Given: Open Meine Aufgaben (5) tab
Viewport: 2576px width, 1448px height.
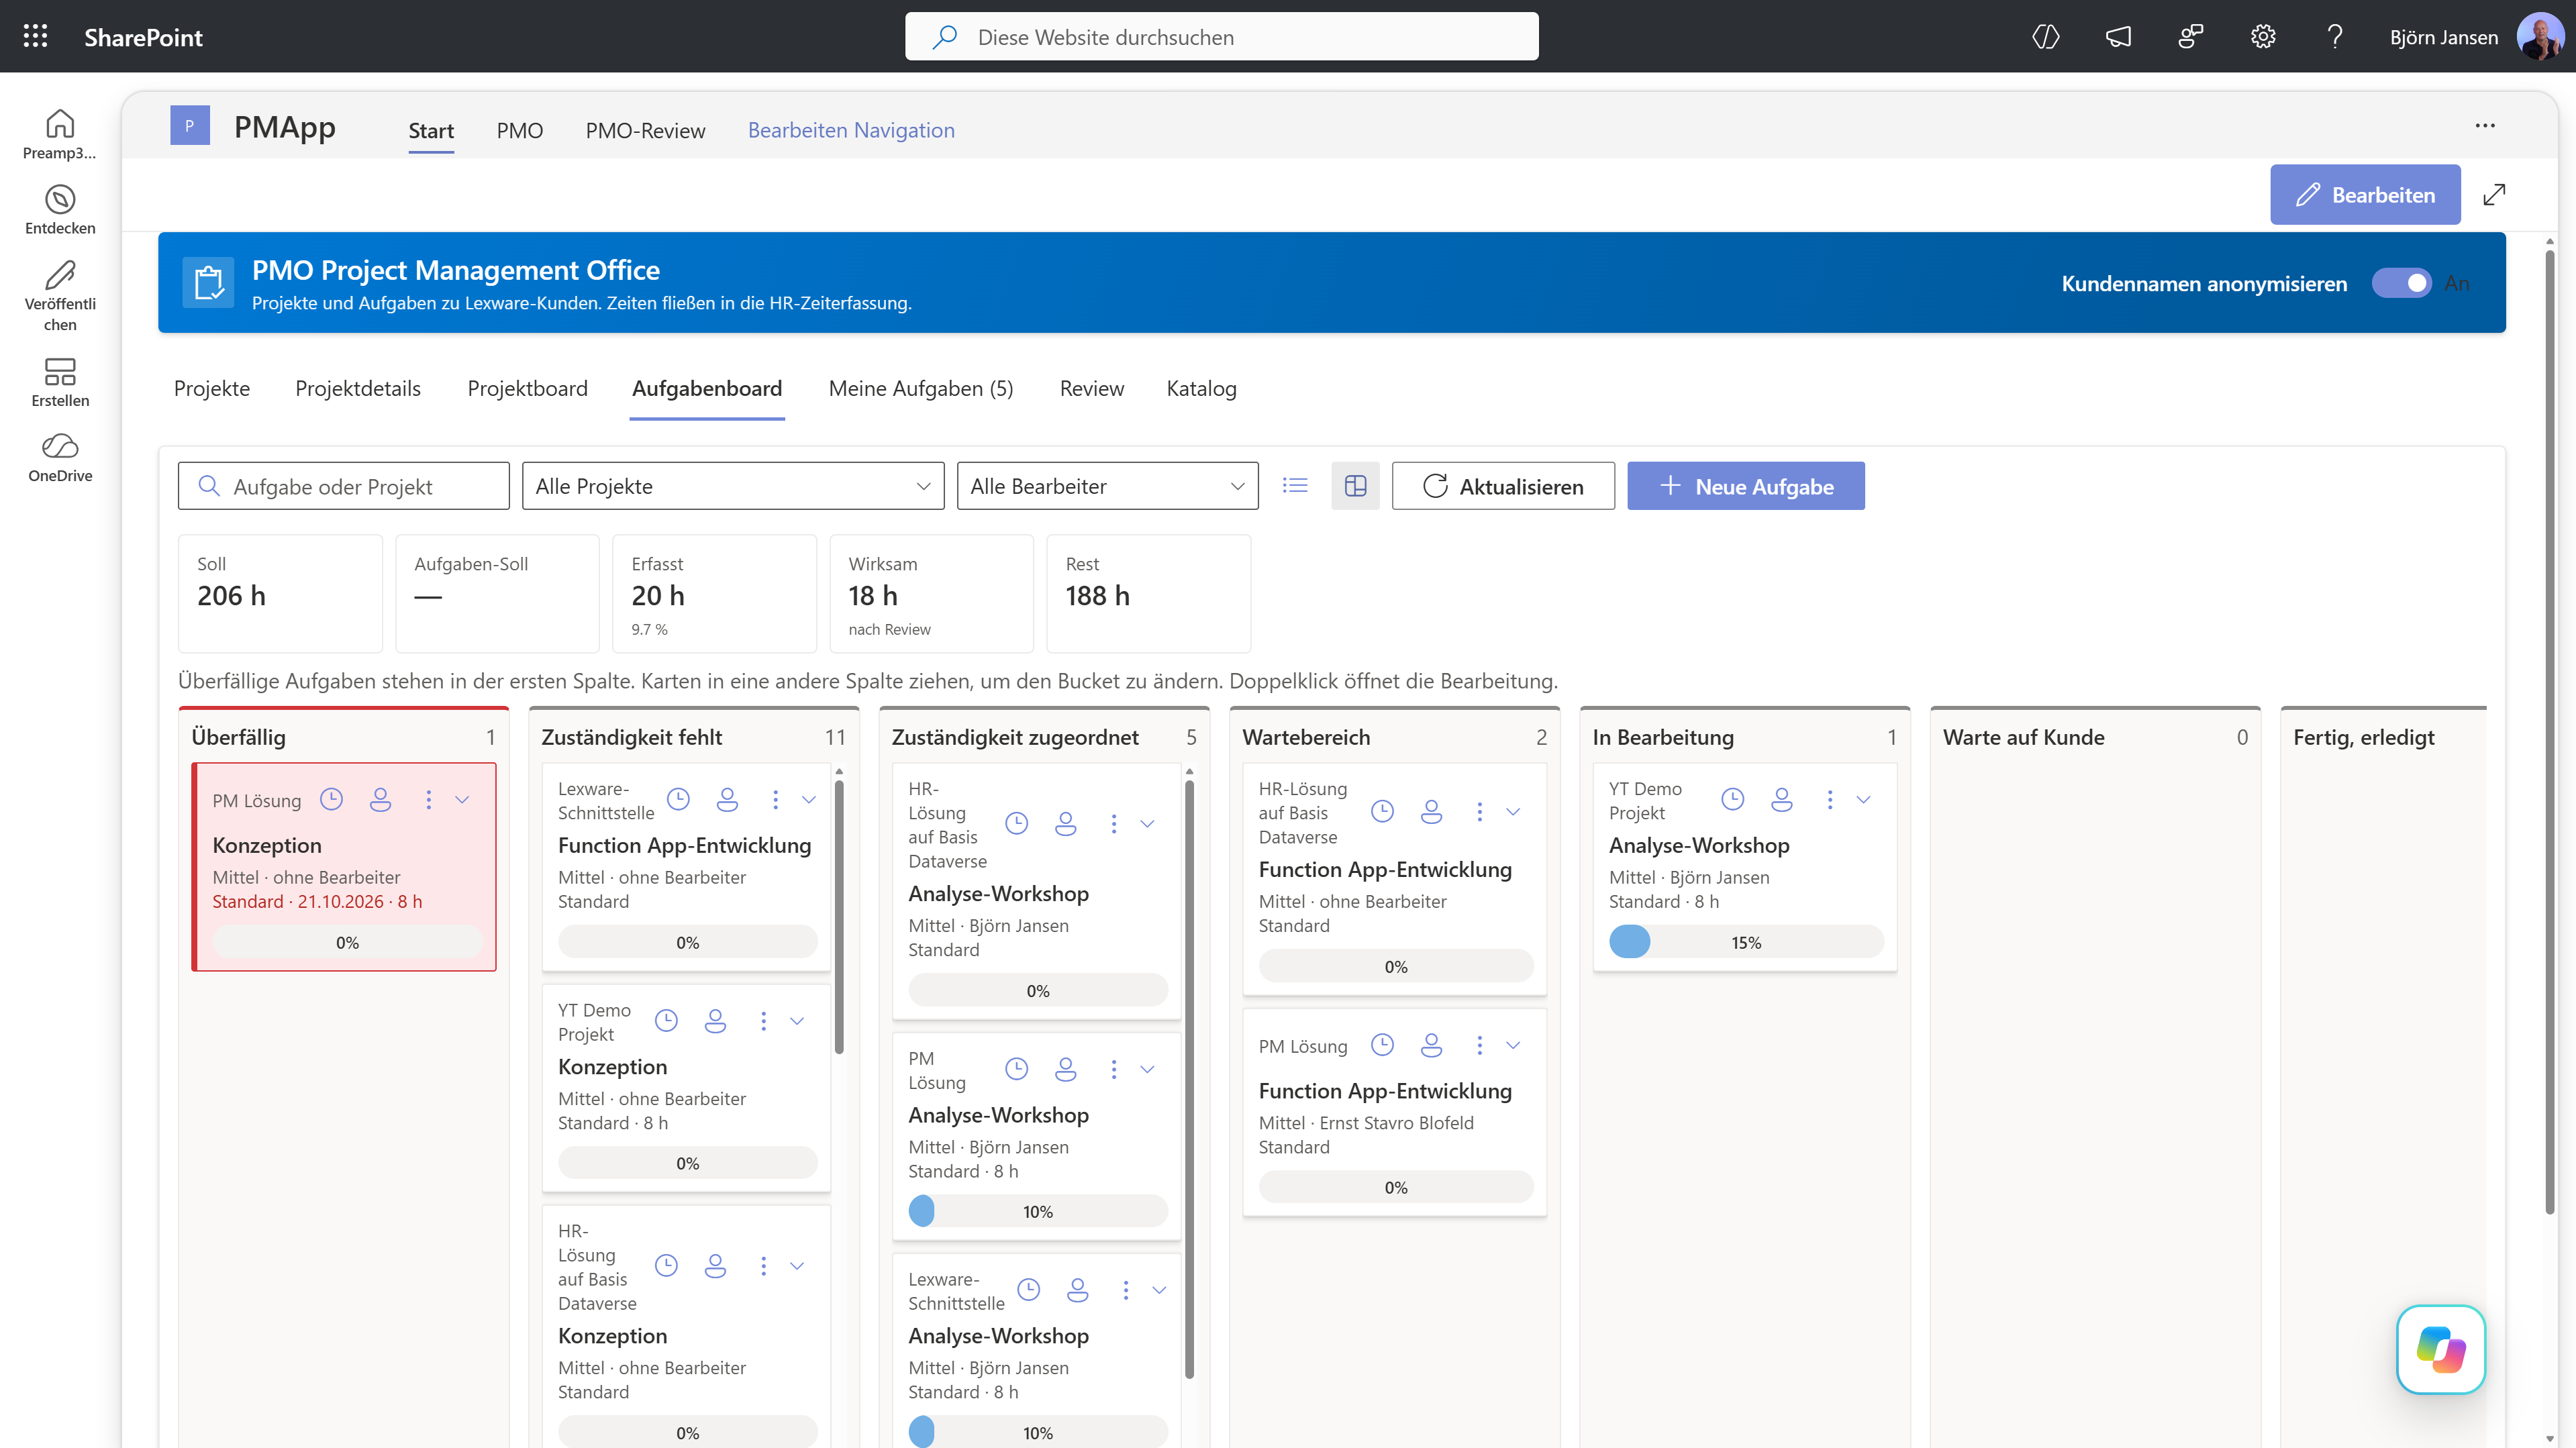Looking at the screenshot, I should (x=920, y=388).
